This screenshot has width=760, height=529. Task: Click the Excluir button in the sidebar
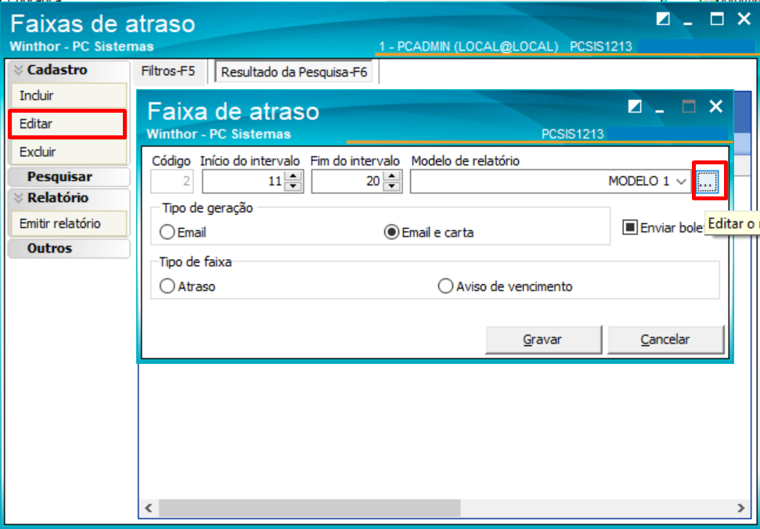[x=68, y=152]
